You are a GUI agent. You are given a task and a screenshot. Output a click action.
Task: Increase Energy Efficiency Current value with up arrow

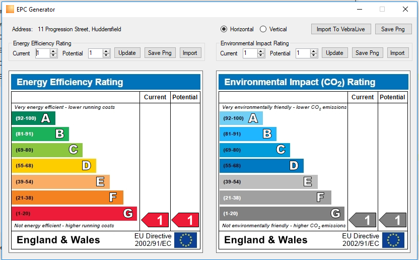coord(53,51)
